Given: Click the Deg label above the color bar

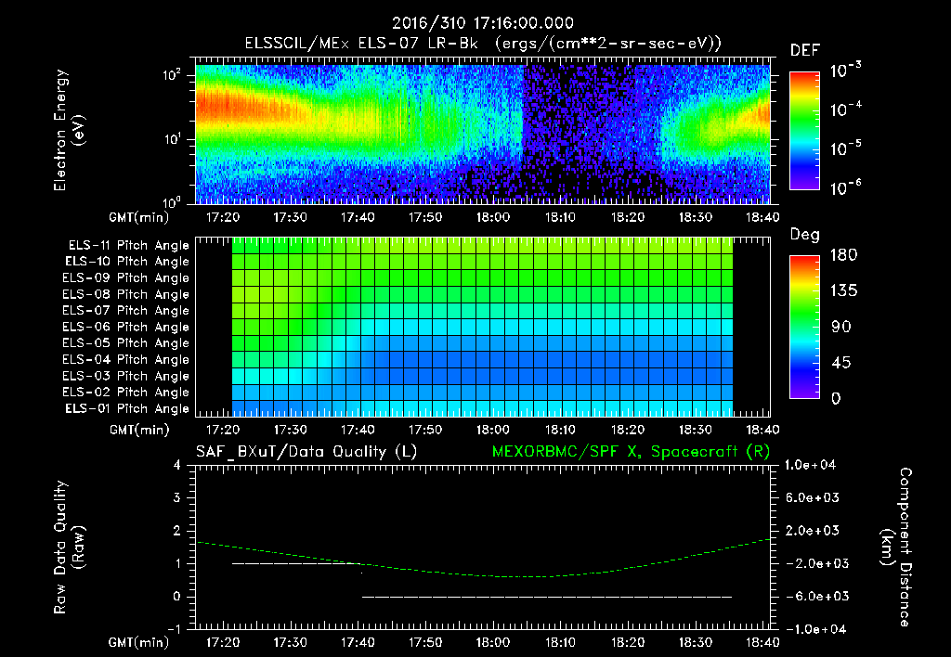Looking at the screenshot, I should (805, 235).
